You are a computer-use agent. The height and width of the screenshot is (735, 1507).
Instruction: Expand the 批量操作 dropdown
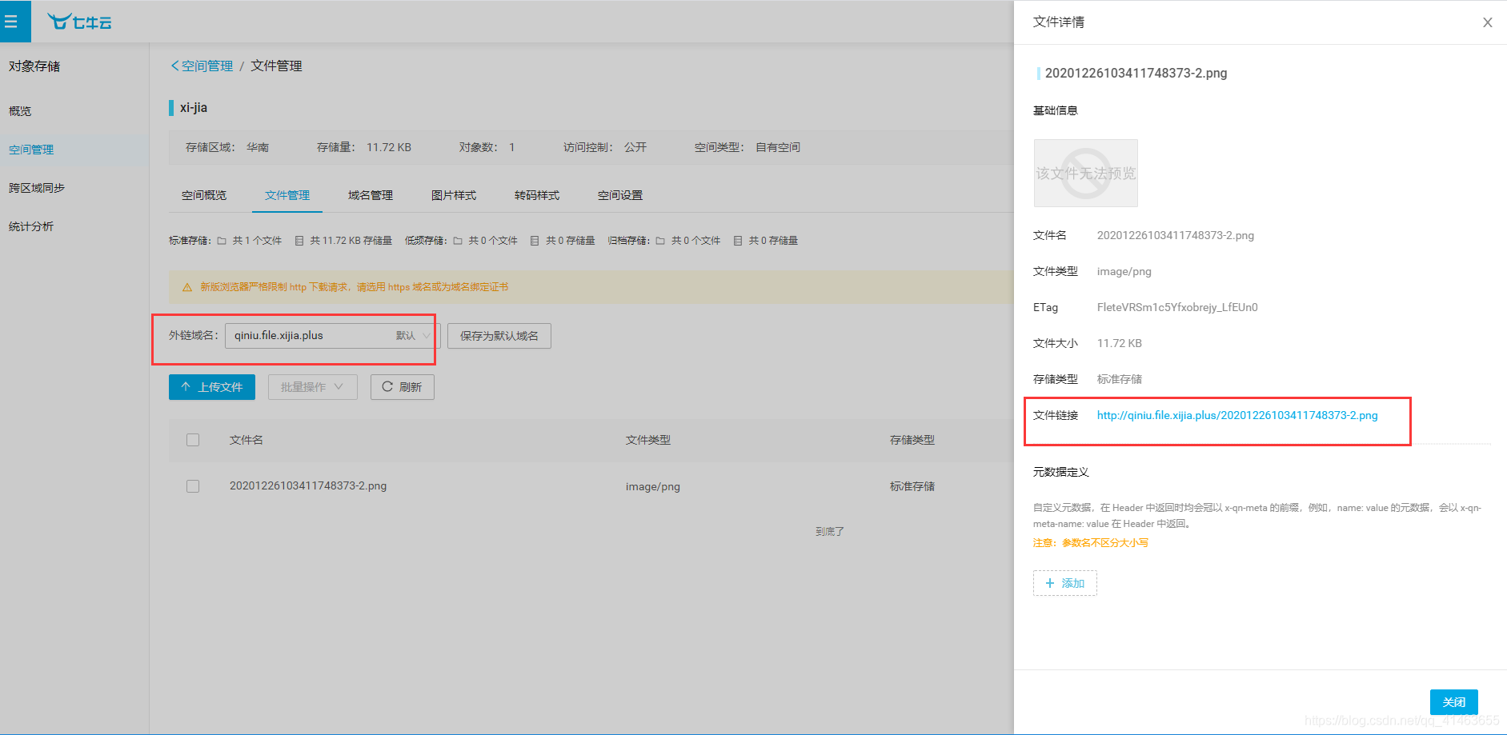tap(312, 387)
